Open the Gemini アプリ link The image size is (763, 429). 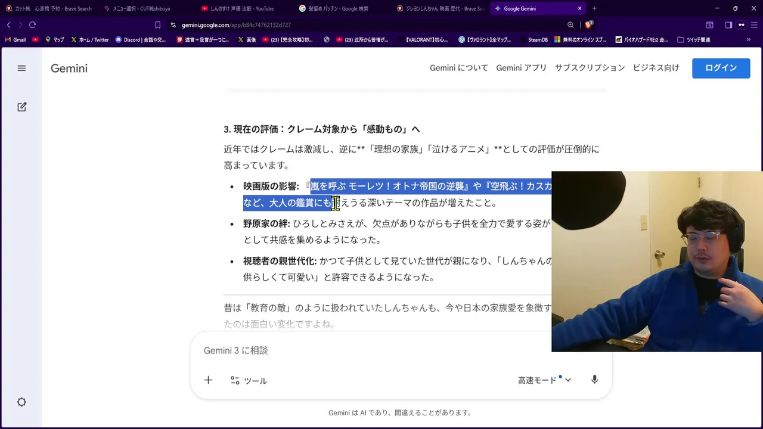coord(521,68)
